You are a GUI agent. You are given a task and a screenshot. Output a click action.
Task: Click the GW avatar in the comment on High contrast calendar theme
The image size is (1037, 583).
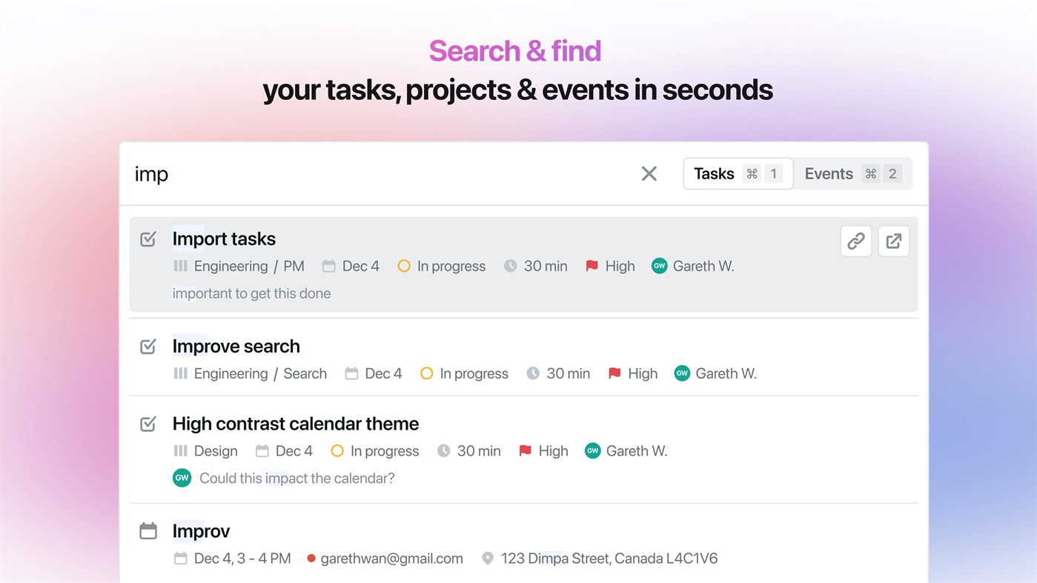182,478
